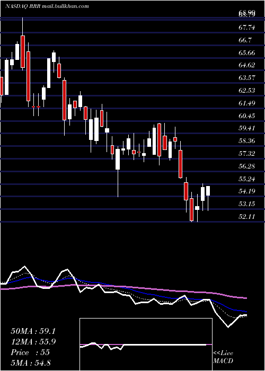The width and height of the screenshot is (265, 371).
Task: Click the 64.62 price axis label
Action: click(247, 65)
